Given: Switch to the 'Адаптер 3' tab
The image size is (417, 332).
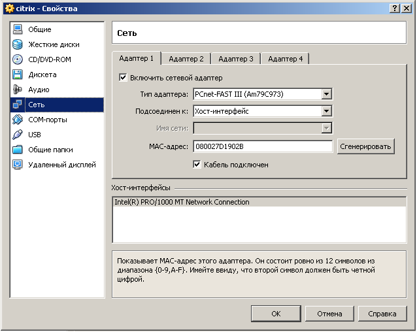Looking at the screenshot, I should pos(236,59).
